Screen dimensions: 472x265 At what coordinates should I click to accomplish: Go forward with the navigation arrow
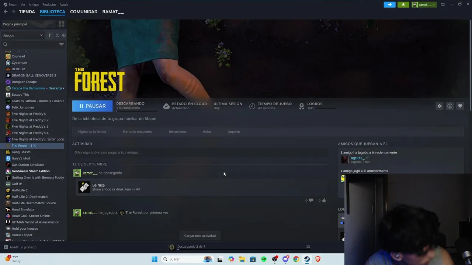click(13, 12)
